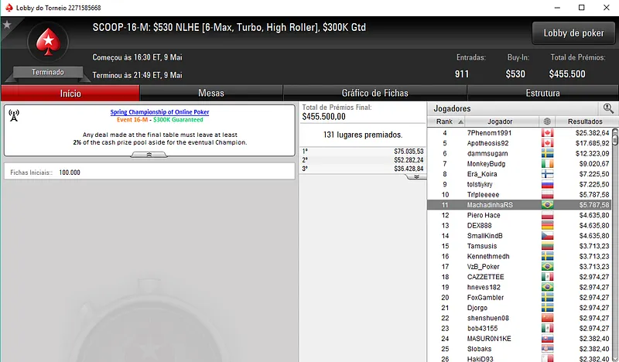The image size is (619, 362).
Task: Open Spring Championship of Online Poker link
Action: (x=159, y=112)
